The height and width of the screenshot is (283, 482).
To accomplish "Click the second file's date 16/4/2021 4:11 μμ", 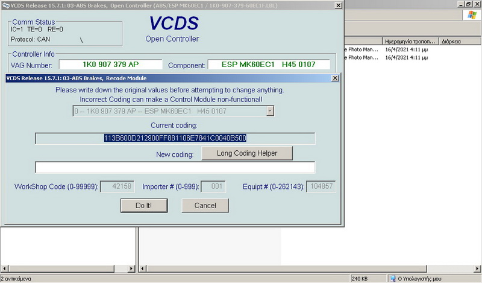I will 406,57.
